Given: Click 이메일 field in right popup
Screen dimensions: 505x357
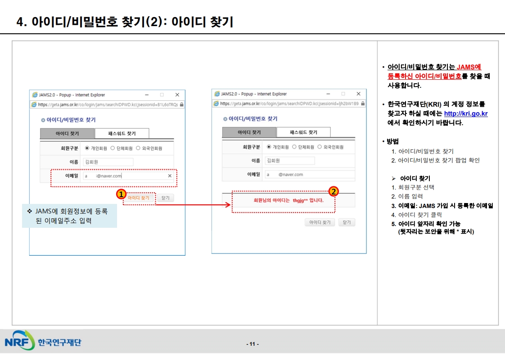Looking at the screenshot, I should tap(310, 174).
